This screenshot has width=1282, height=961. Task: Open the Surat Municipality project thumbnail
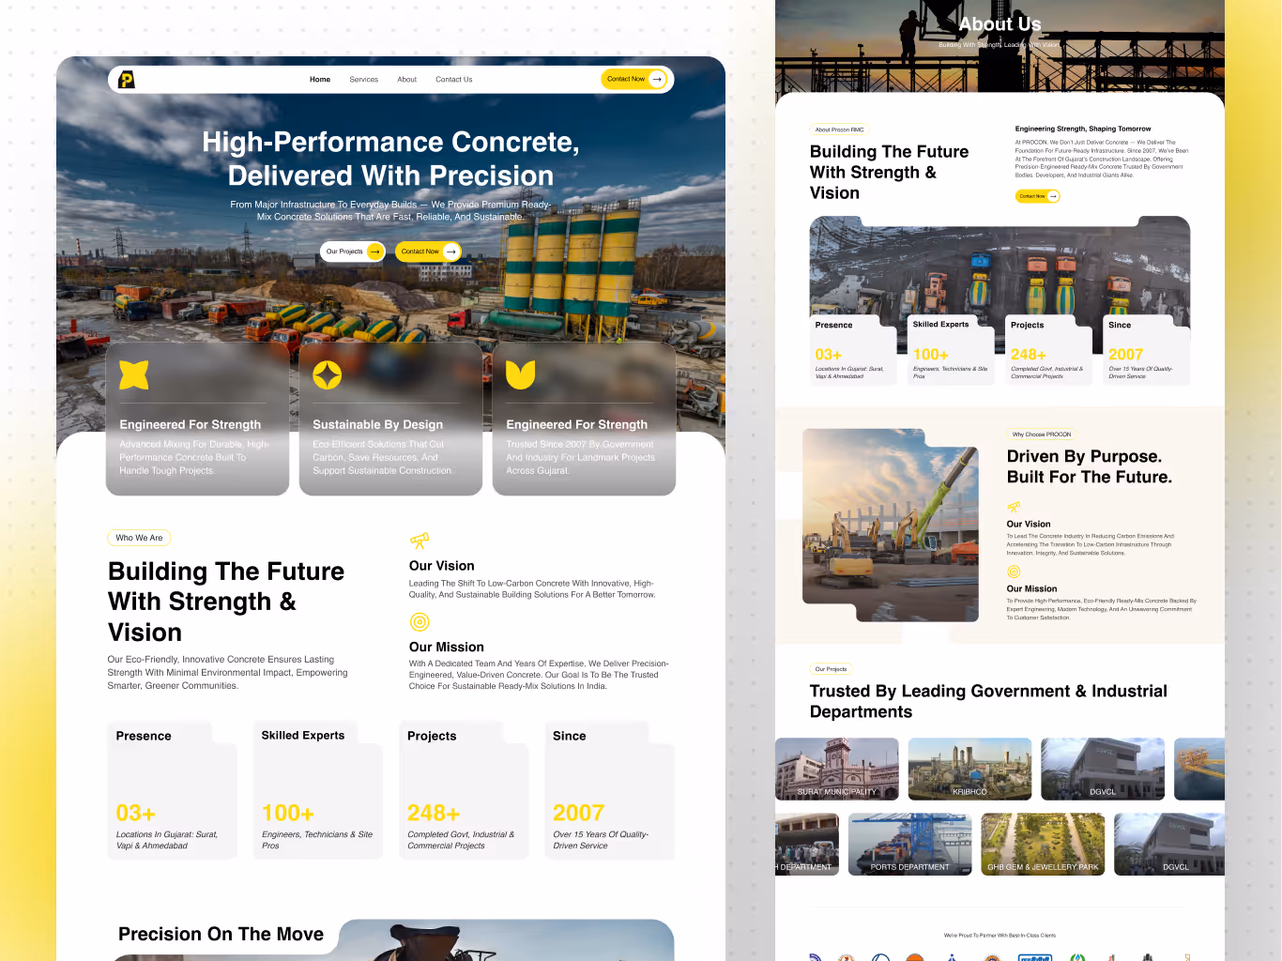[837, 769]
